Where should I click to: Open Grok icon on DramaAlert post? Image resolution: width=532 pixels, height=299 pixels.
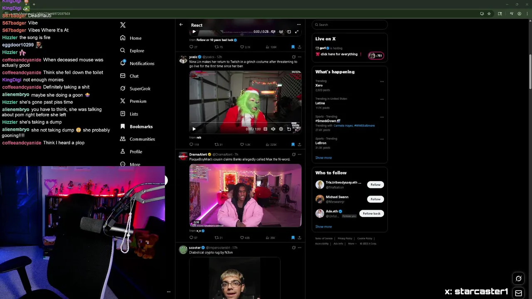293,154
